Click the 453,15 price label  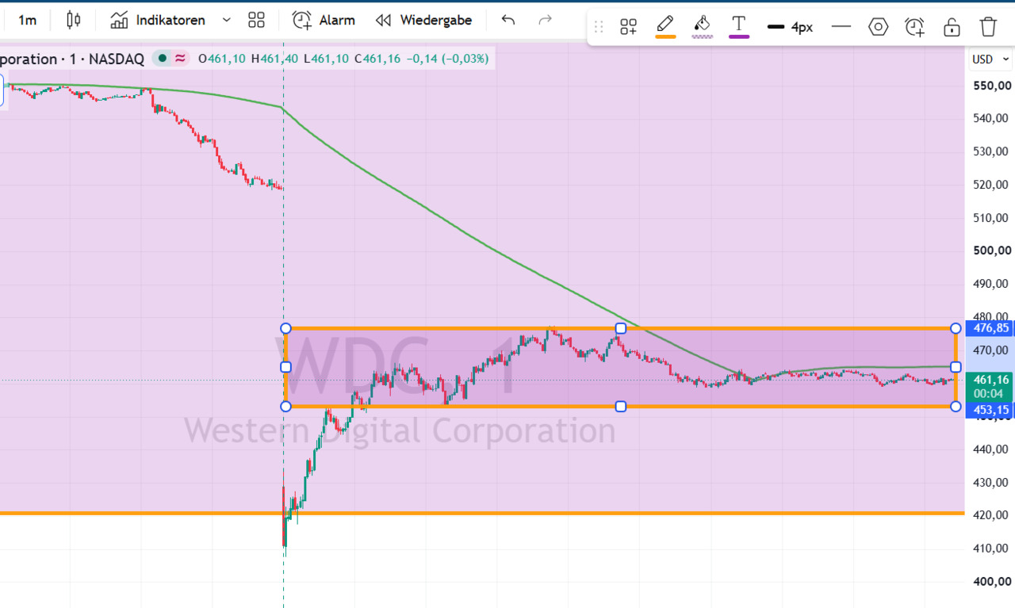pos(990,410)
